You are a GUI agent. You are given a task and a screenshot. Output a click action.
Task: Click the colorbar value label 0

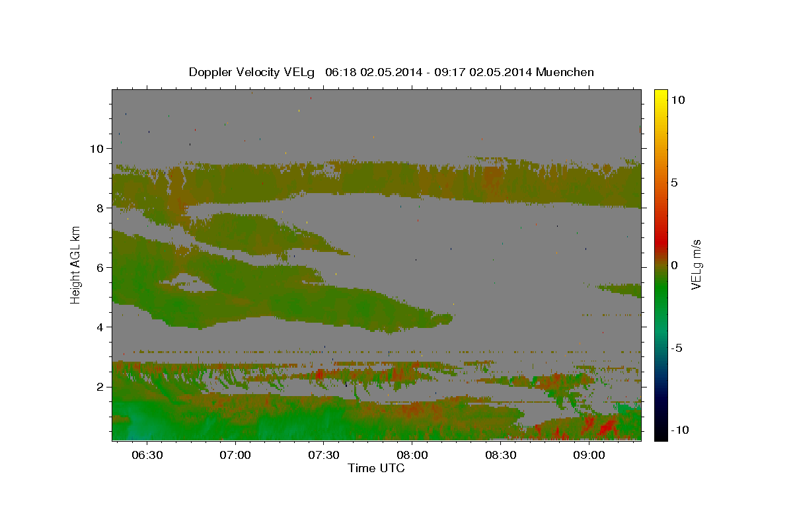[x=675, y=265]
